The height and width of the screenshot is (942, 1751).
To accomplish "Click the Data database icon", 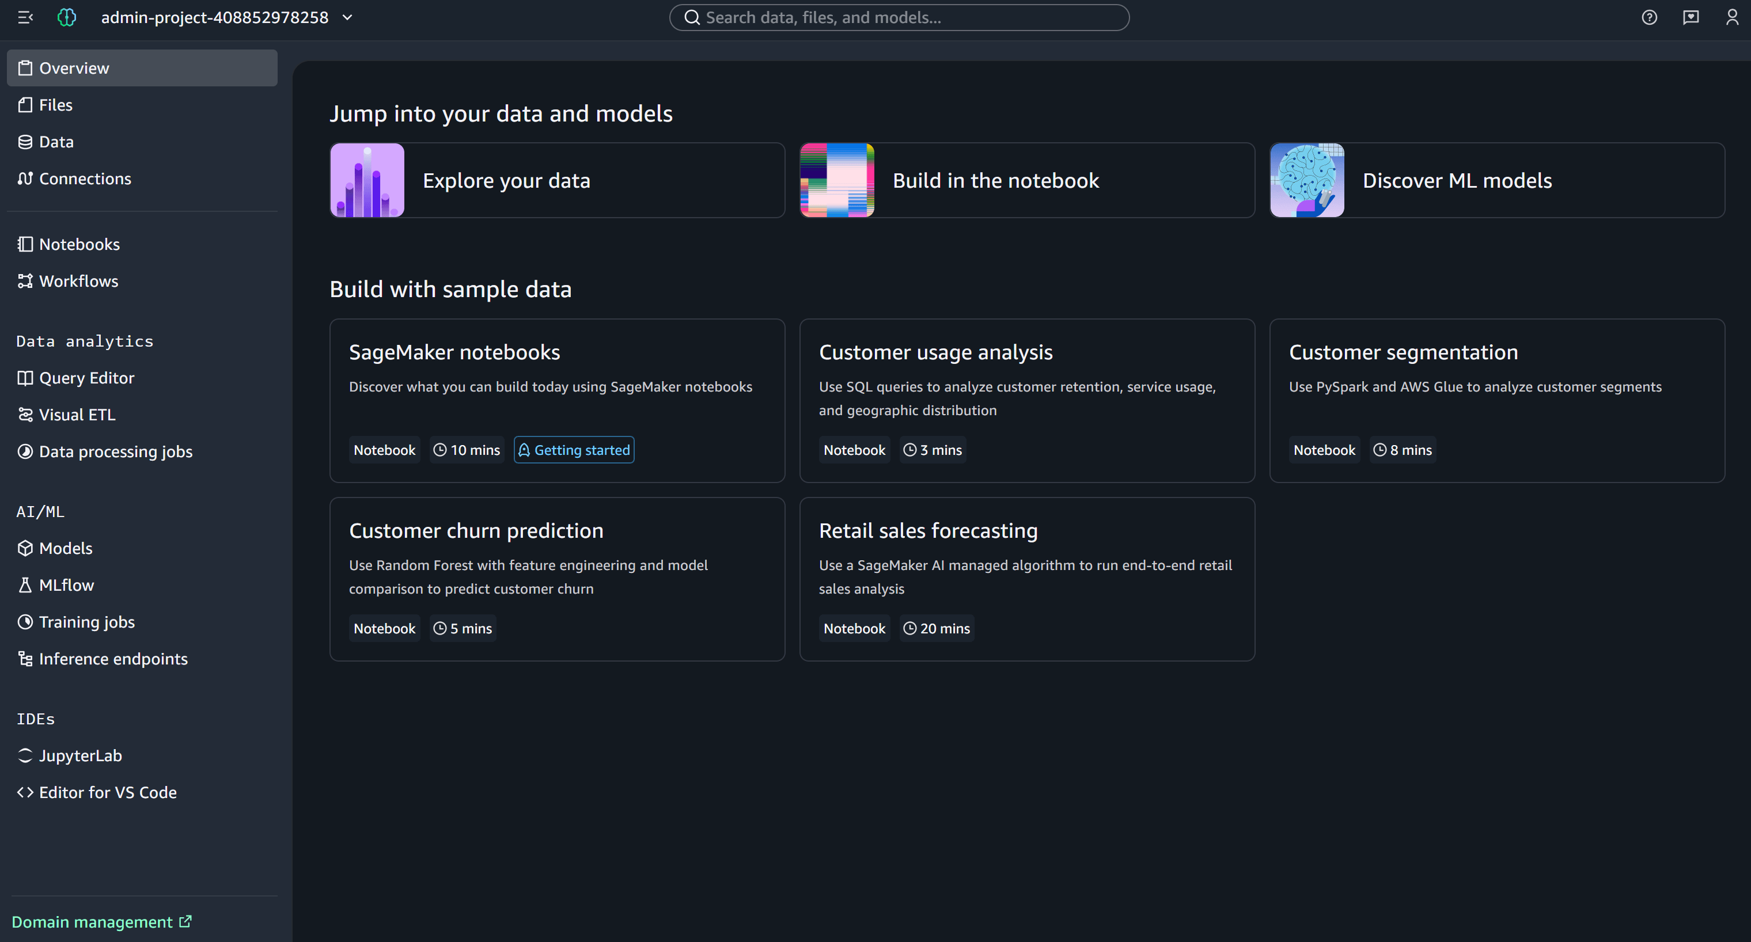I will coord(25,142).
